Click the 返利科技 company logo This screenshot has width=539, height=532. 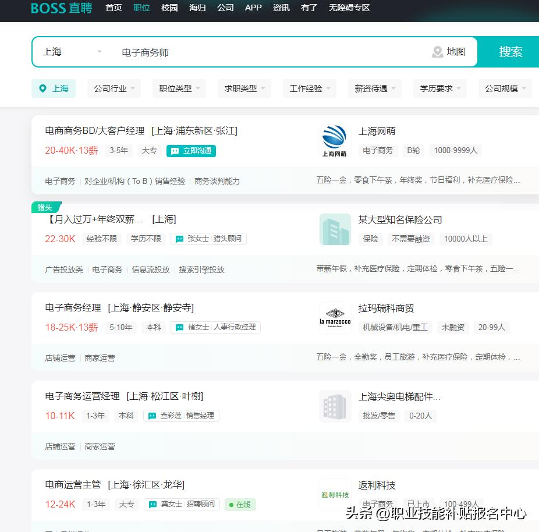[335, 494]
